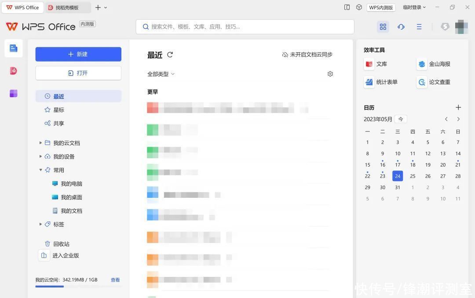The height and width of the screenshot is (298, 475).
Task: Open the 文库 tool icon
Action: (x=369, y=64)
